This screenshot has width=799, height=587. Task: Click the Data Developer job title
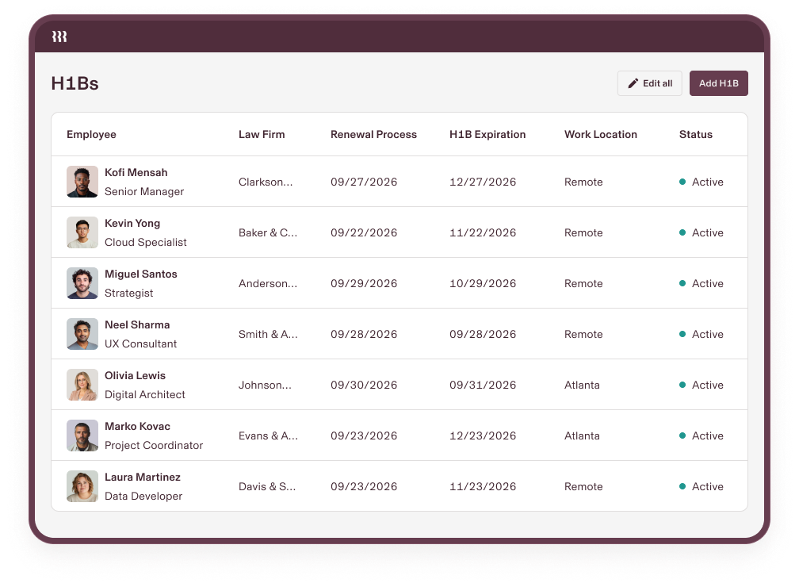[143, 496]
